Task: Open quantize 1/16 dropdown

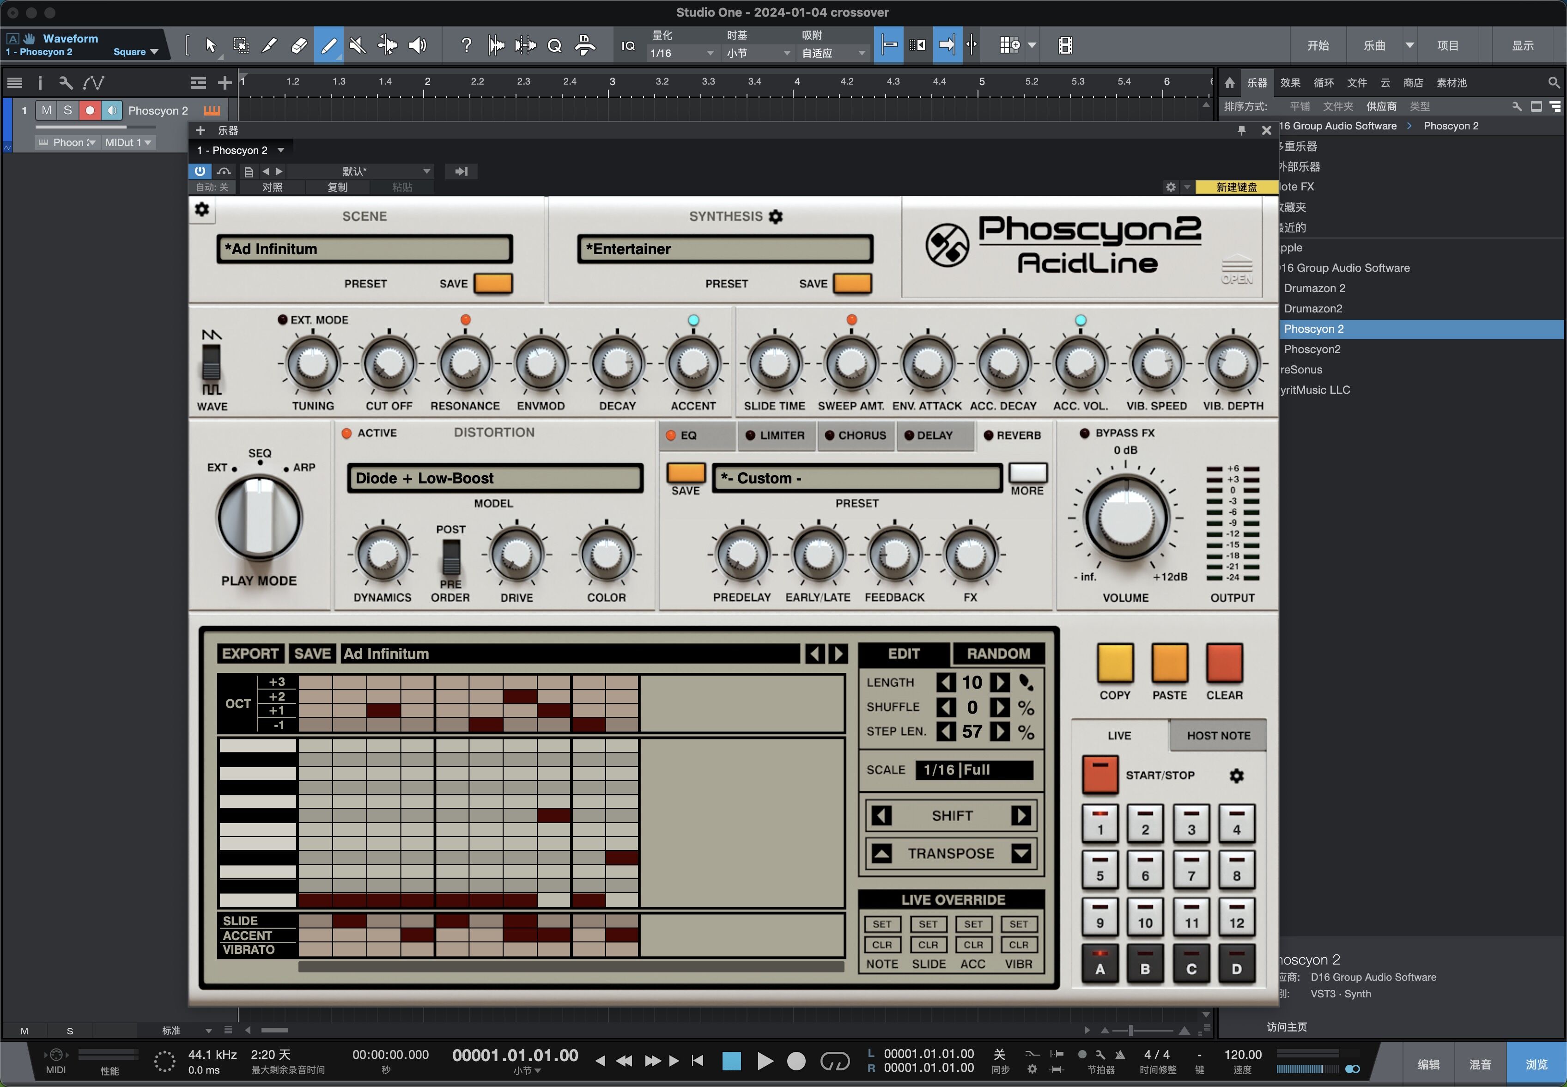Action: pos(682,53)
